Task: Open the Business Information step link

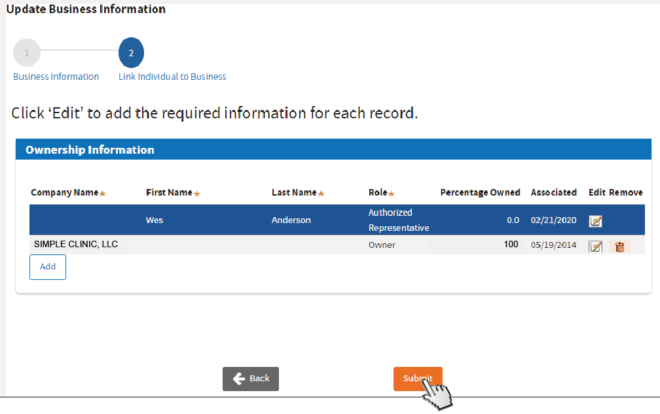Action: coord(56,77)
